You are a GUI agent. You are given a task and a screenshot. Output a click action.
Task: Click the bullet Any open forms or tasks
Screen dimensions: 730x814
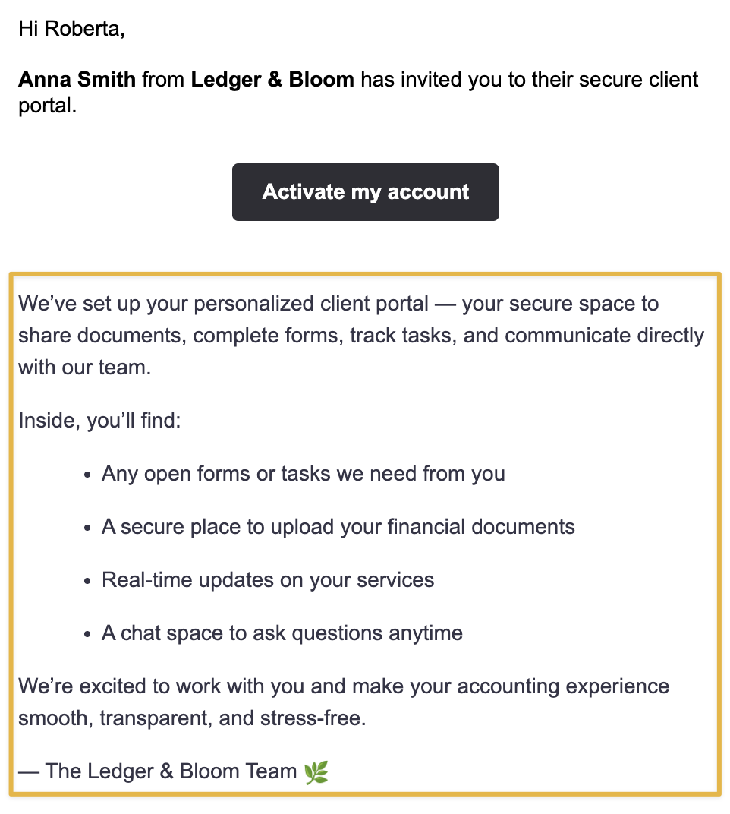pyautogui.click(x=303, y=474)
